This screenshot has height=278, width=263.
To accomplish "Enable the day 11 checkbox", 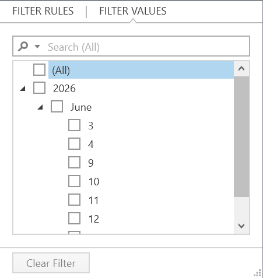I will click(x=74, y=200).
